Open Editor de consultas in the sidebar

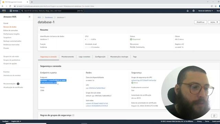(x=11, y=30)
